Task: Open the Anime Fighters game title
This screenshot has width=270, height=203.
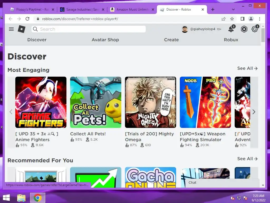Action: point(37,137)
